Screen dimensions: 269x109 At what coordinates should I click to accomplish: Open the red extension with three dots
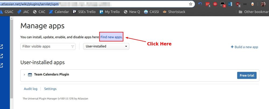208,4
